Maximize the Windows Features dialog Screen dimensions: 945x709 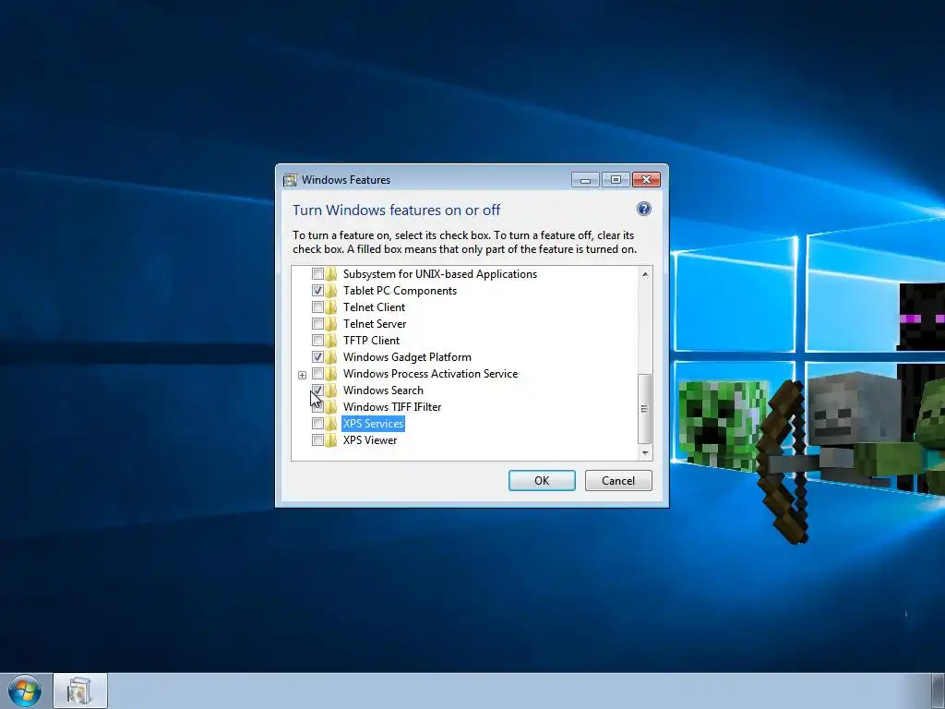click(x=616, y=180)
